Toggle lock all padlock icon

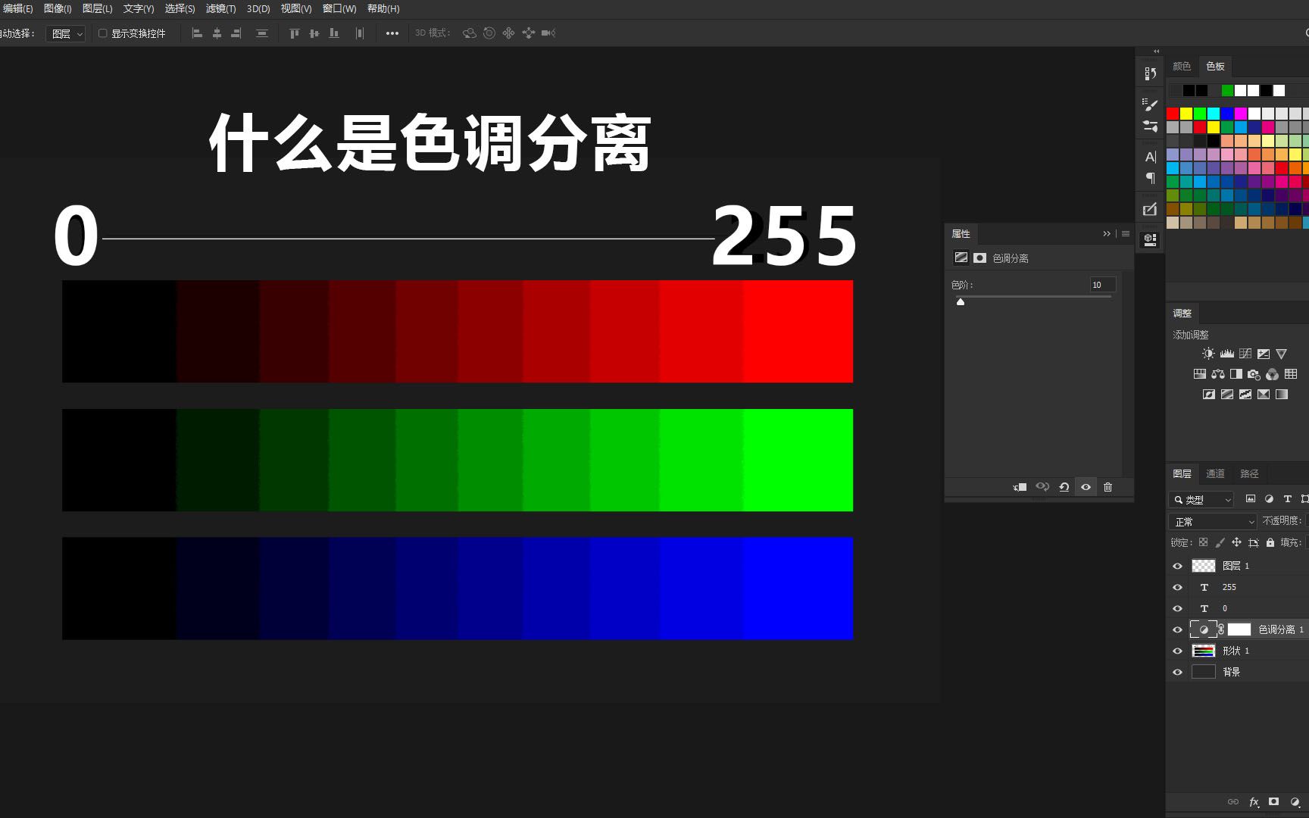1270,542
